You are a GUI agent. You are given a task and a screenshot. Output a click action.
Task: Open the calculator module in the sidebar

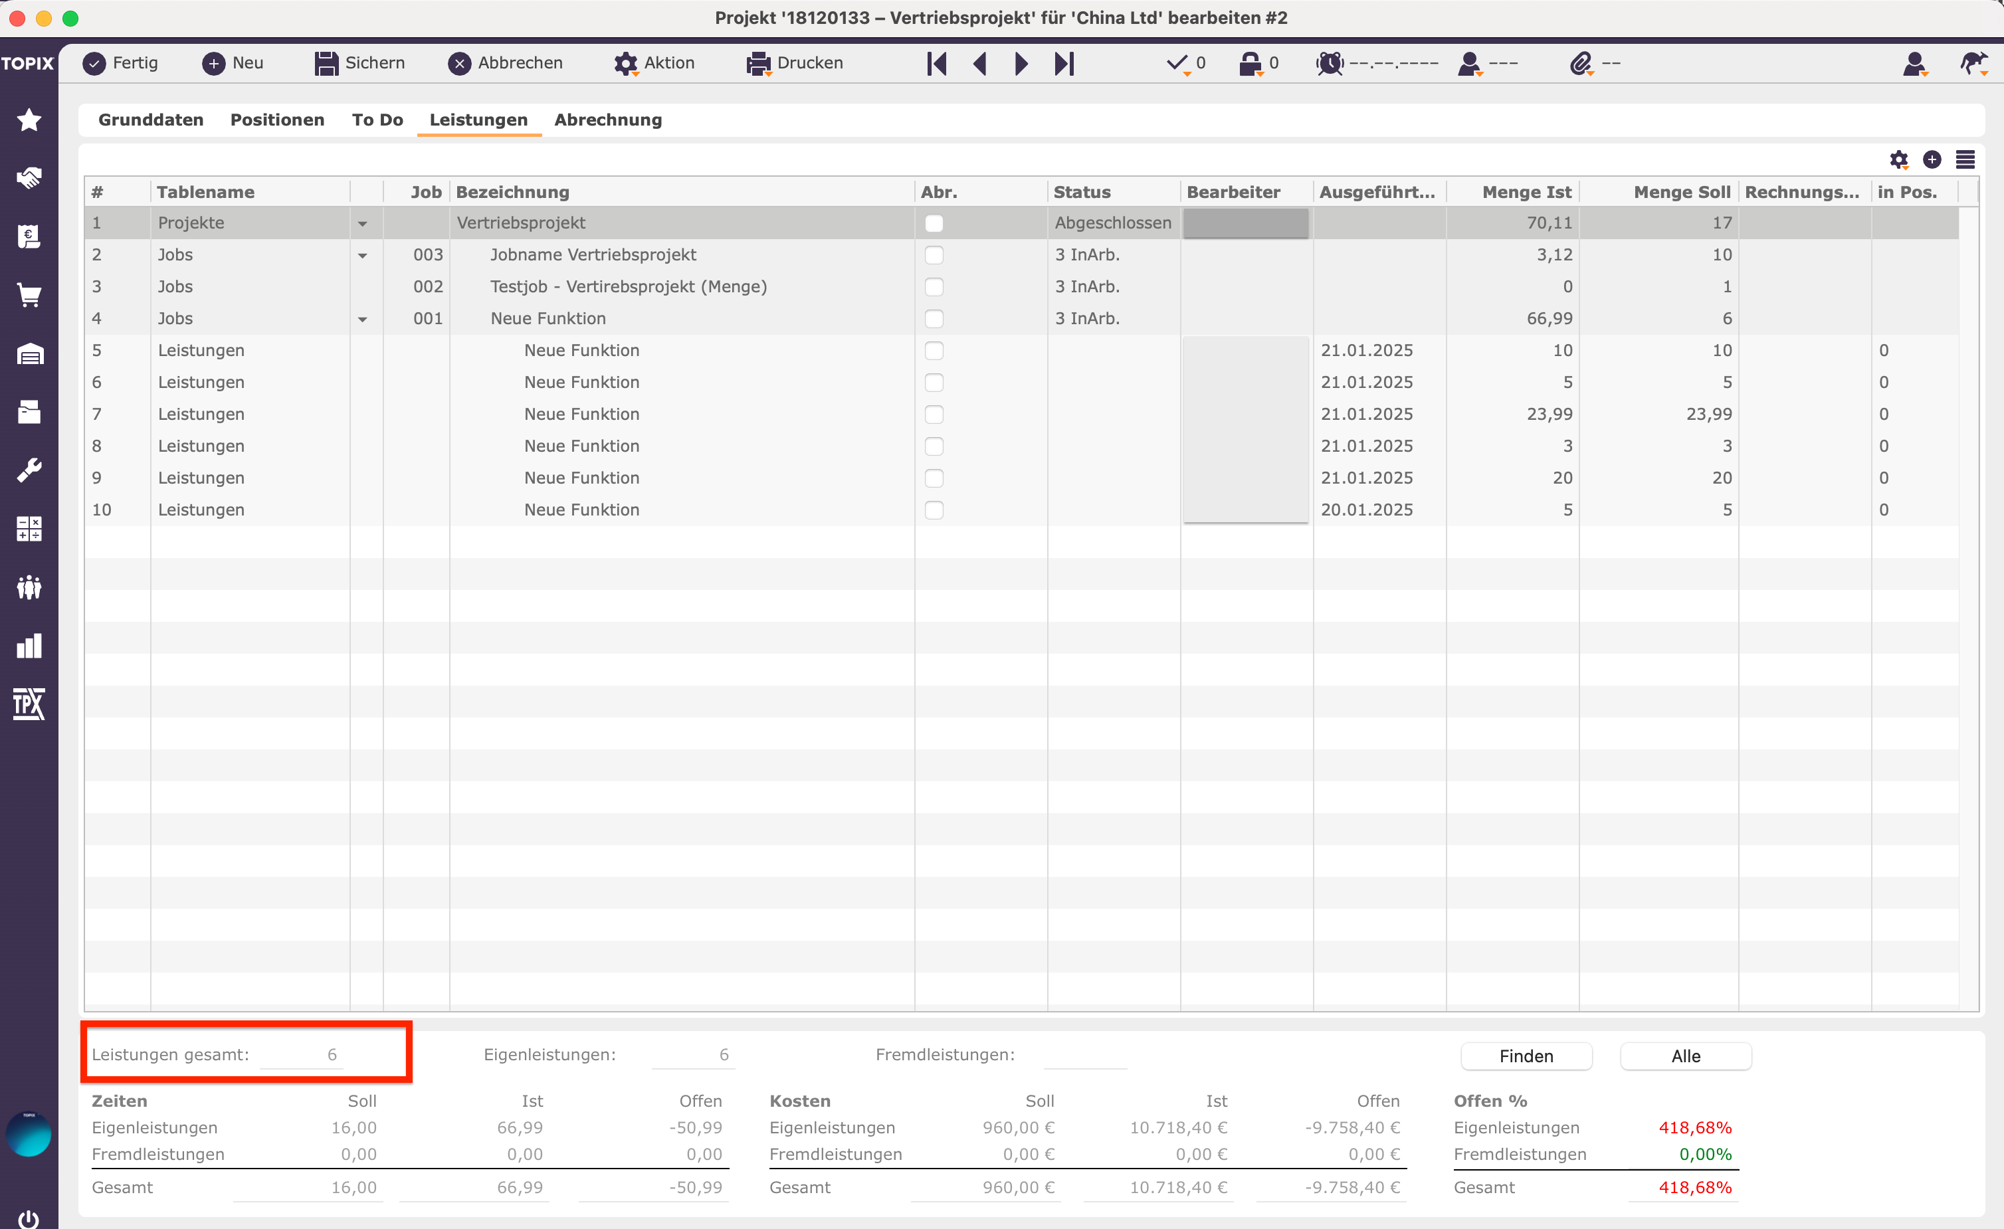point(29,529)
